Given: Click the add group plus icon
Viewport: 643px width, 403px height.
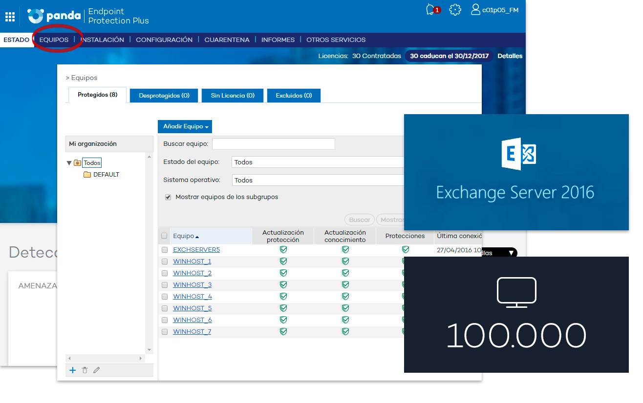Looking at the screenshot, I should coord(72,370).
